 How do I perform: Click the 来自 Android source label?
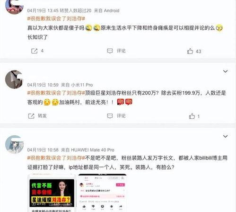click(x=106, y=11)
